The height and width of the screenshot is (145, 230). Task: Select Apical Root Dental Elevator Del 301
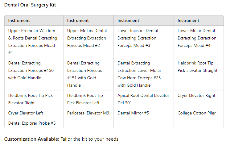pyautogui.click(x=144, y=99)
